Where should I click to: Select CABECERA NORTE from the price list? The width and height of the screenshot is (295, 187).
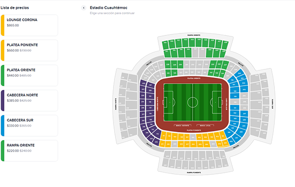tap(29, 100)
